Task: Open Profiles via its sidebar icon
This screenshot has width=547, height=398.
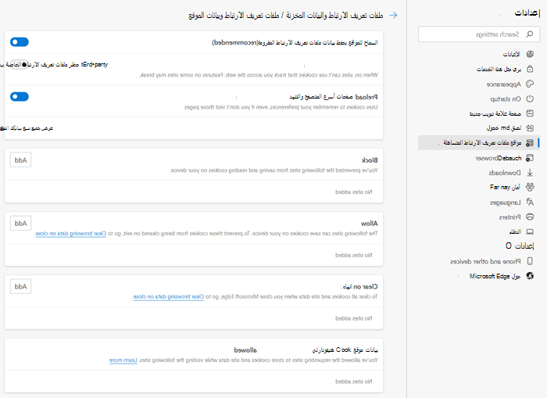Action: [530, 54]
